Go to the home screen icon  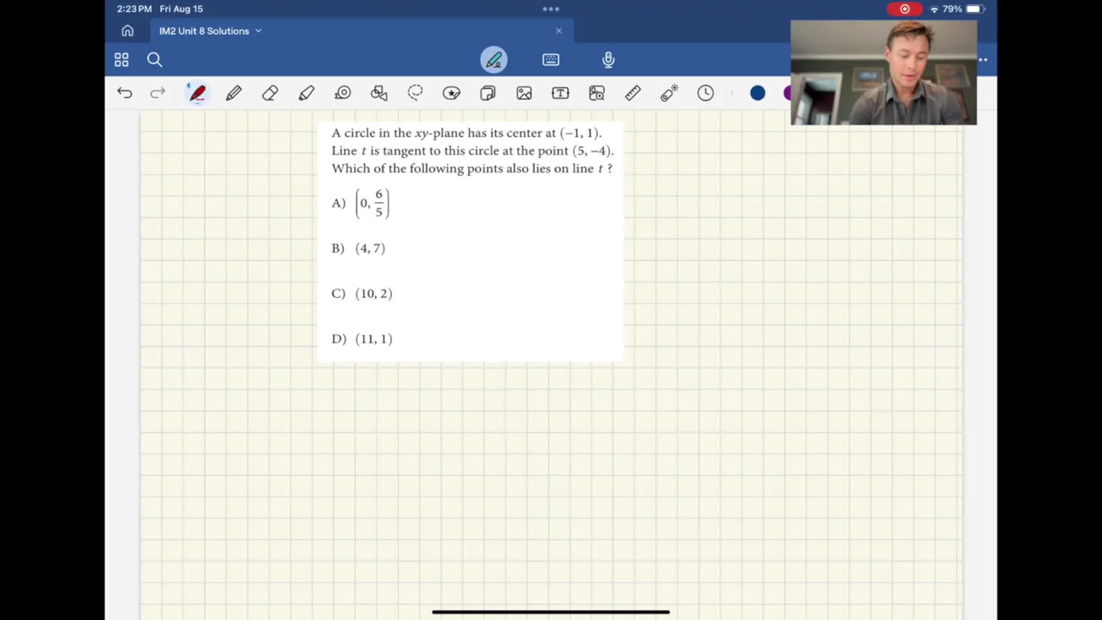point(127,31)
